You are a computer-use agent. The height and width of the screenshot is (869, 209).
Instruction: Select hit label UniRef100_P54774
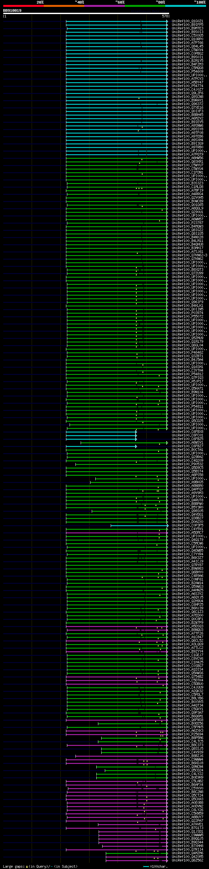[x=187, y=86]
